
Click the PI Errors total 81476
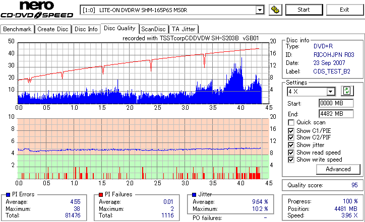tap(73, 215)
